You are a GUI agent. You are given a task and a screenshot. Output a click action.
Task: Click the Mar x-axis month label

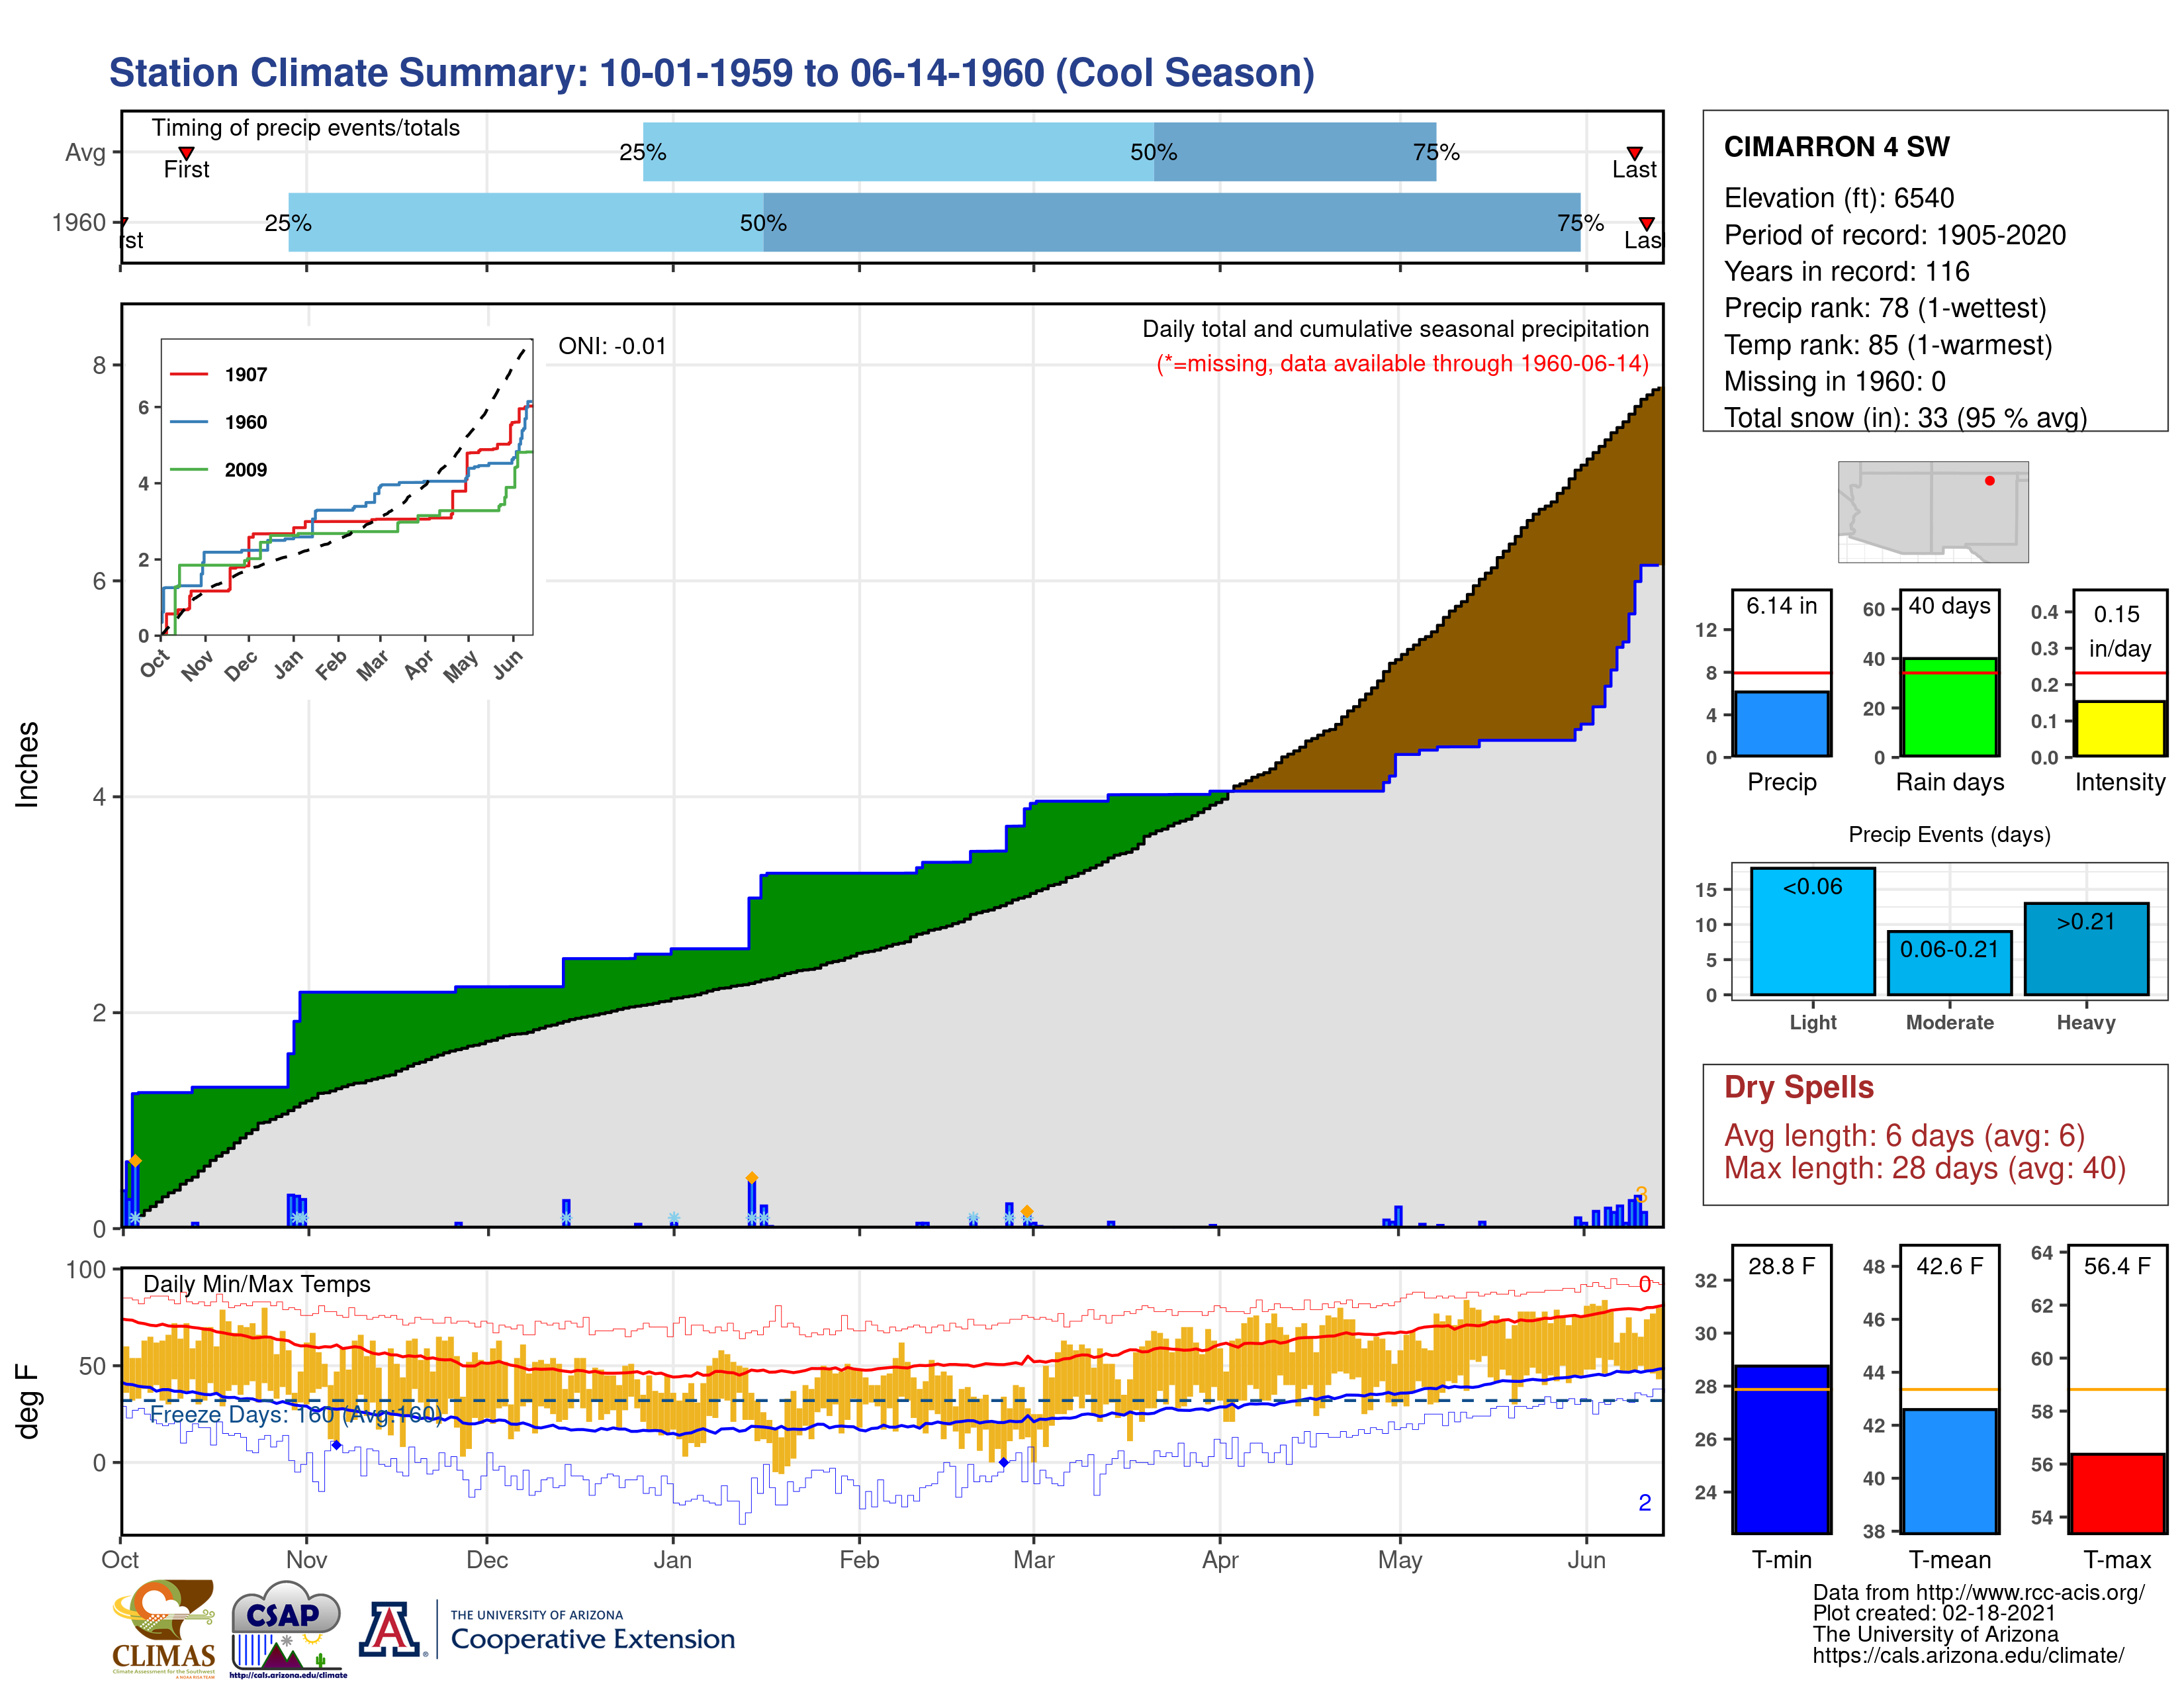coord(1033,1560)
